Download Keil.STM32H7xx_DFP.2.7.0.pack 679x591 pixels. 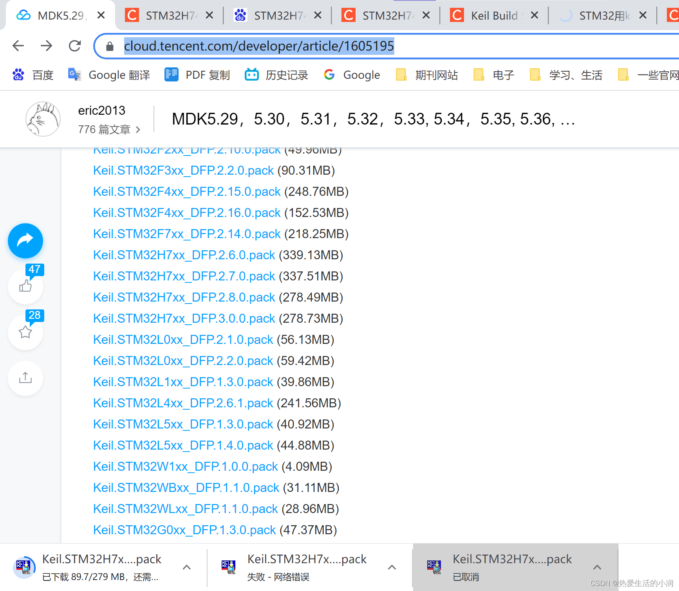(x=184, y=276)
